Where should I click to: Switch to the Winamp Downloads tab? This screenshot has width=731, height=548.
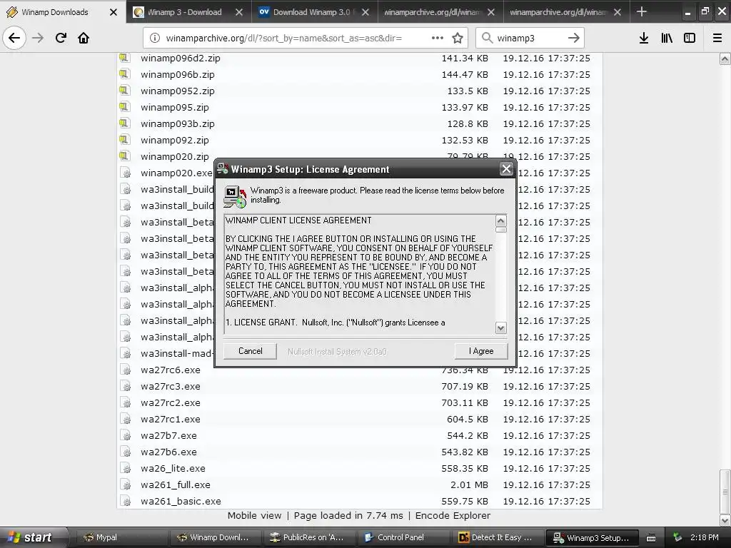(x=54, y=12)
